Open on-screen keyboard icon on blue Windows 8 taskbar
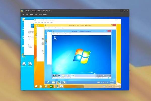The width and height of the screenshot is (151, 101). point(99,83)
